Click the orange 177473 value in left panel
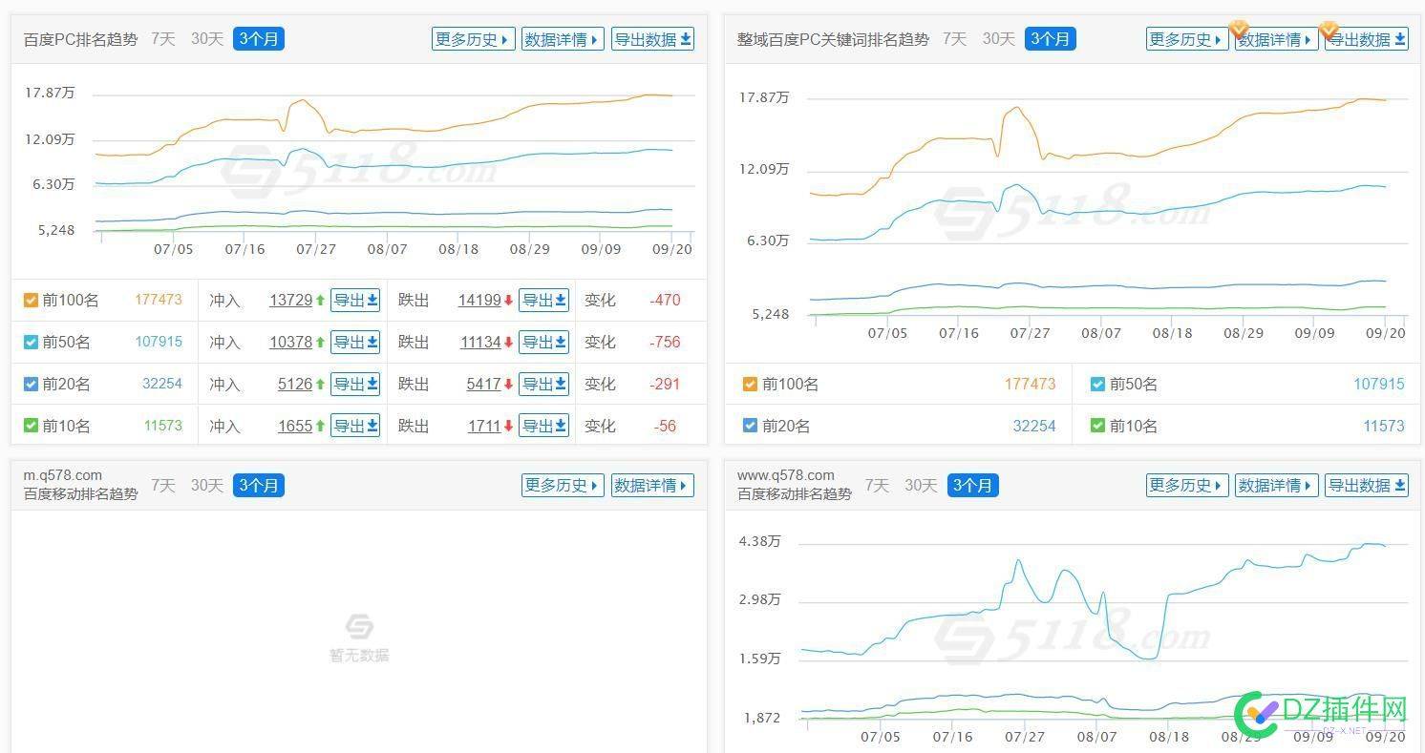The image size is (1425, 753). pyautogui.click(x=159, y=300)
